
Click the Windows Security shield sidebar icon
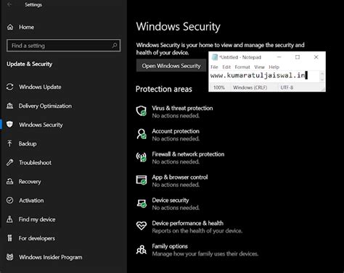pos(9,125)
